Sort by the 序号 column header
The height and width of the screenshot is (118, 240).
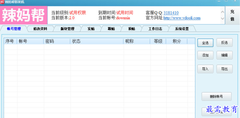pyautogui.click(x=10, y=41)
